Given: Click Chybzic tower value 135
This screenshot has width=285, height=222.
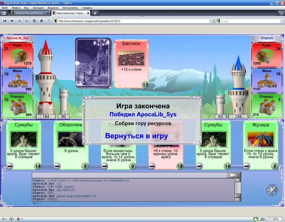Looking at the screenshot, I should click(238, 117).
